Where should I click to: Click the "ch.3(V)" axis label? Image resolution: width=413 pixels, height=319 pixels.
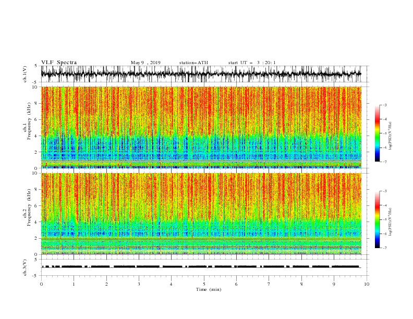point(25,267)
